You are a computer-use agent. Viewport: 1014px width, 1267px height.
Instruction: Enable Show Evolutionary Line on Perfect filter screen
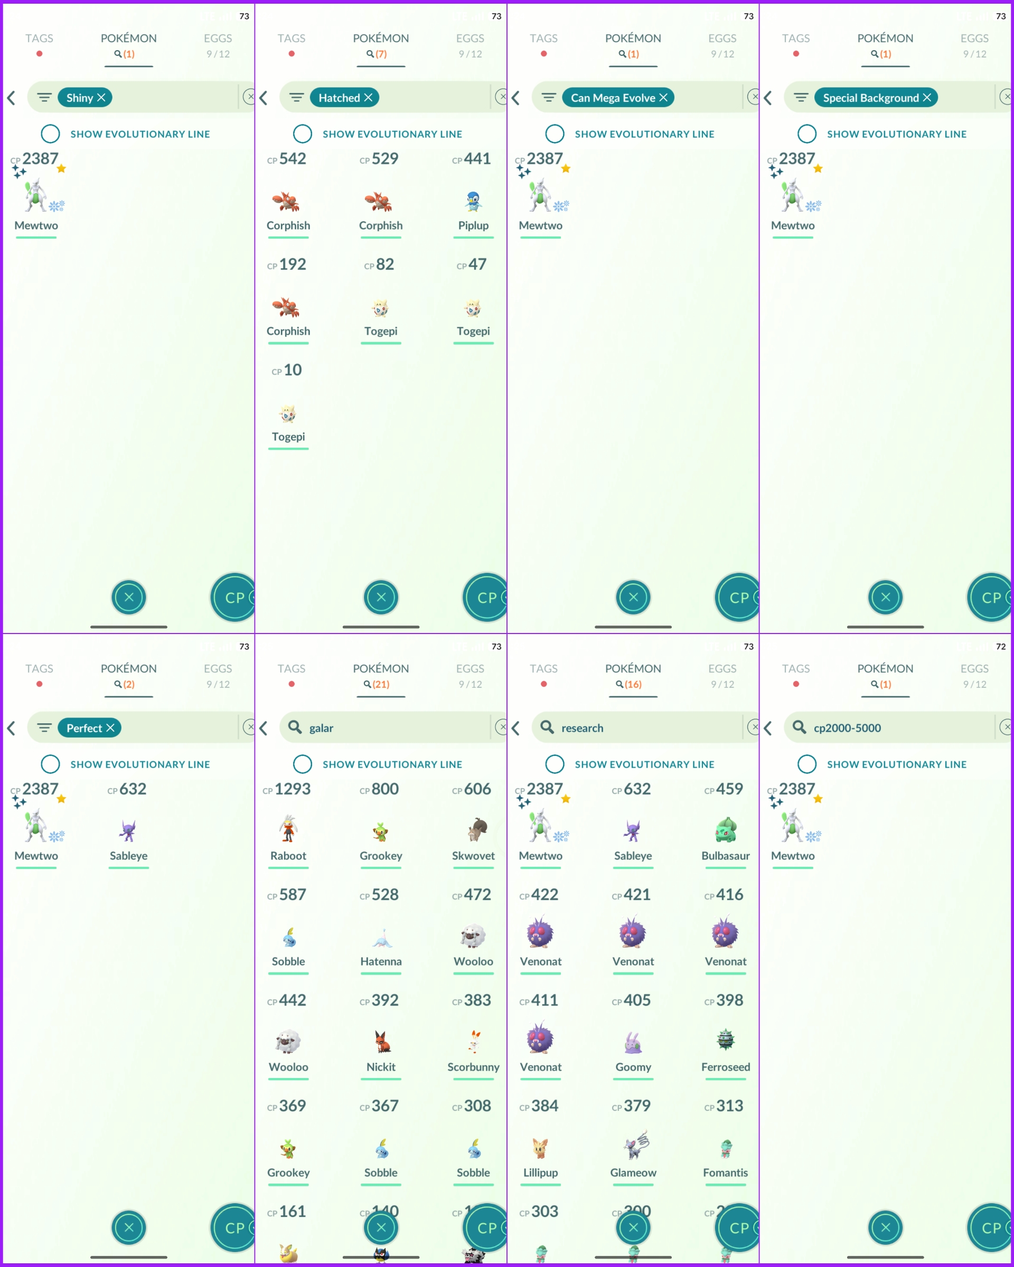click(51, 764)
